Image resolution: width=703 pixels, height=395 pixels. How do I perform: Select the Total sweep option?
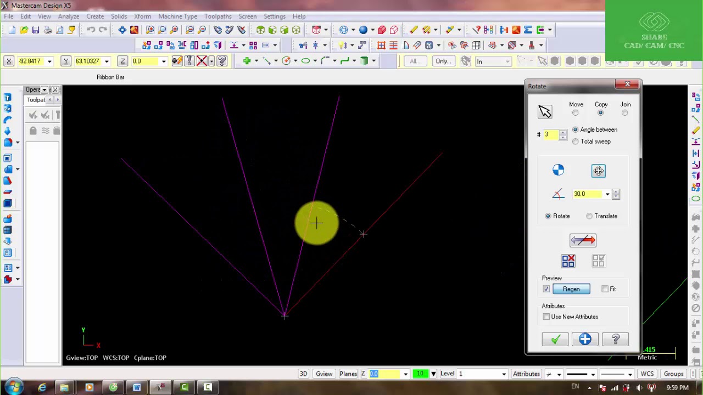pos(575,142)
